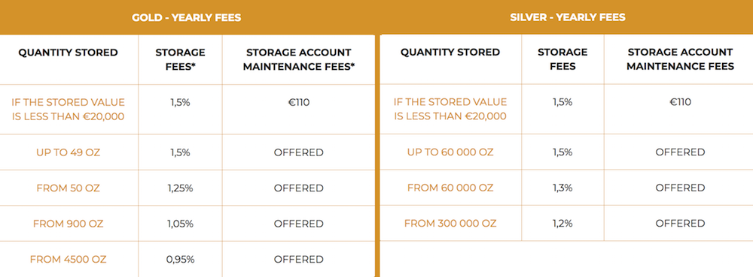Click the €110 fee in gold table
753x277 pixels.
click(x=299, y=102)
